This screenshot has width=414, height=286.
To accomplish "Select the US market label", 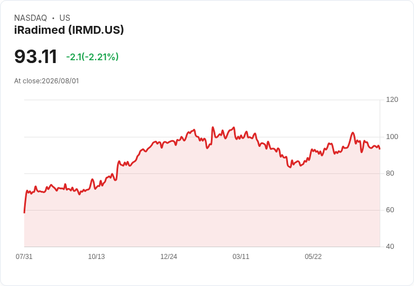I will click(x=65, y=18).
